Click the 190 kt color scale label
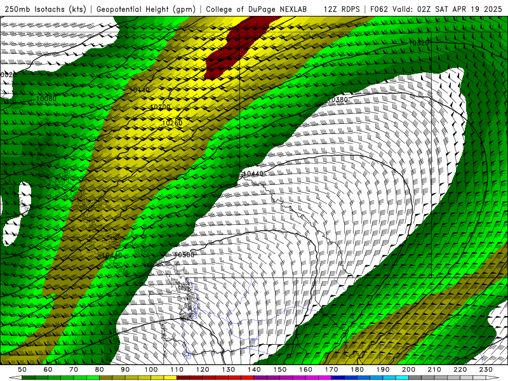The image size is (508, 381). tap(383, 370)
